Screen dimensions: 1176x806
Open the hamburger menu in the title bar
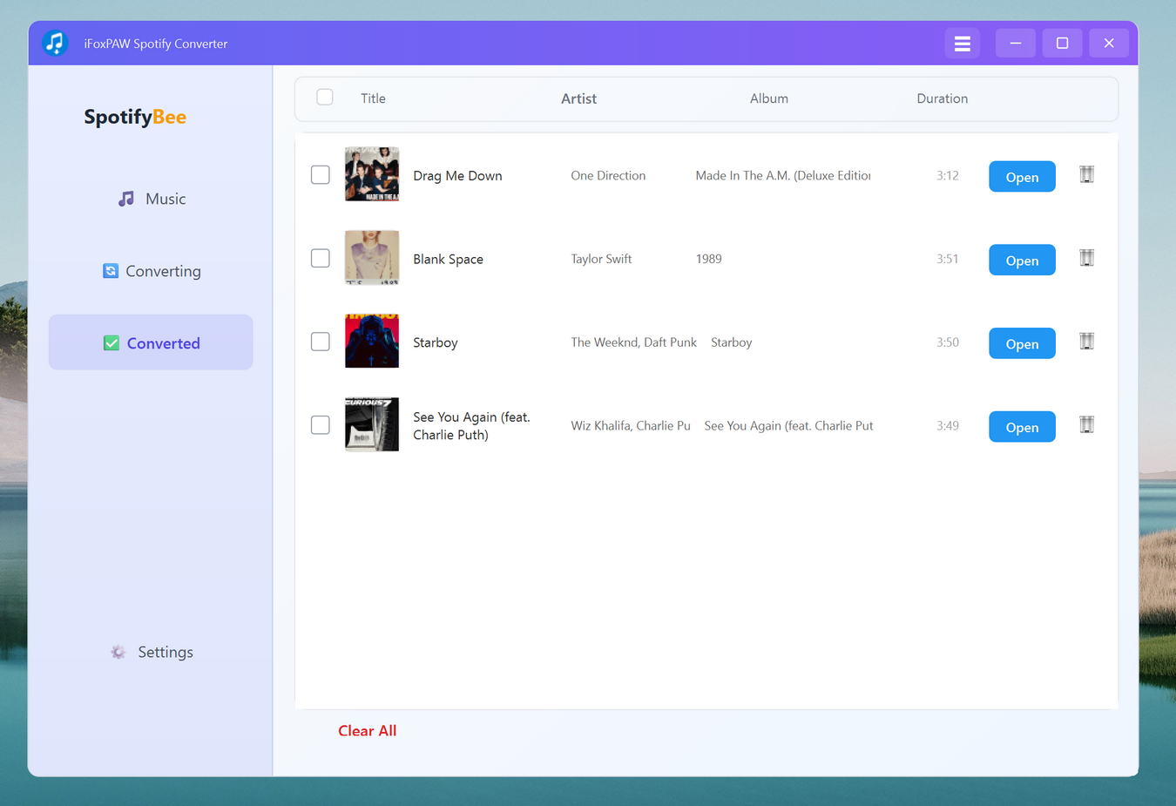point(962,42)
